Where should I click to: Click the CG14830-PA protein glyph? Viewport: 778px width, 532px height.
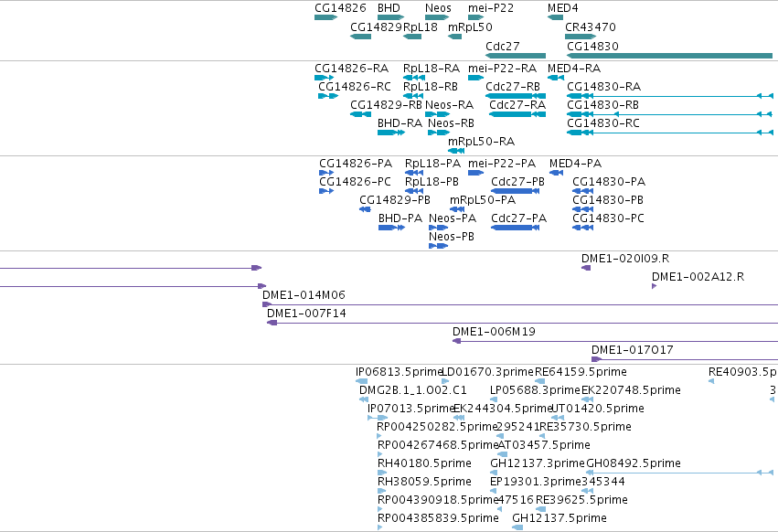(582, 191)
